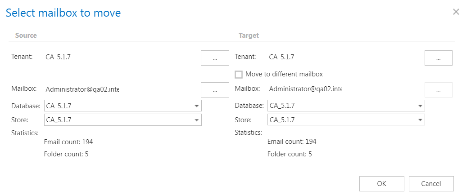
Task: Select the Source Tenant value CA_5.1.7
Action: point(59,57)
